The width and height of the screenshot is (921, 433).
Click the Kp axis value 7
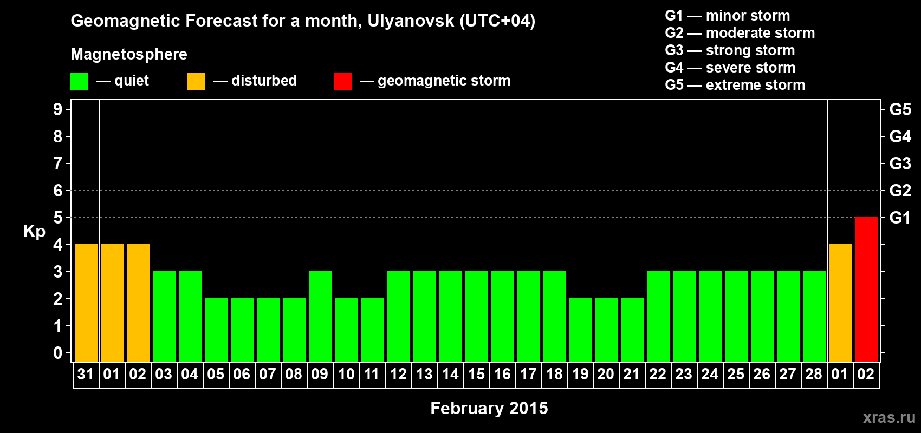(x=58, y=163)
